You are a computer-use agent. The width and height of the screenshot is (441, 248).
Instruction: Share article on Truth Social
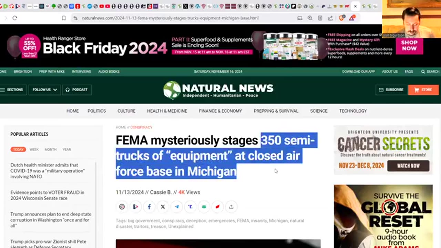click(x=190, y=207)
